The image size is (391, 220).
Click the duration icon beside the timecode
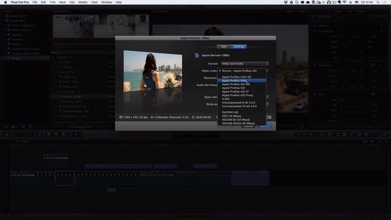(x=193, y=117)
